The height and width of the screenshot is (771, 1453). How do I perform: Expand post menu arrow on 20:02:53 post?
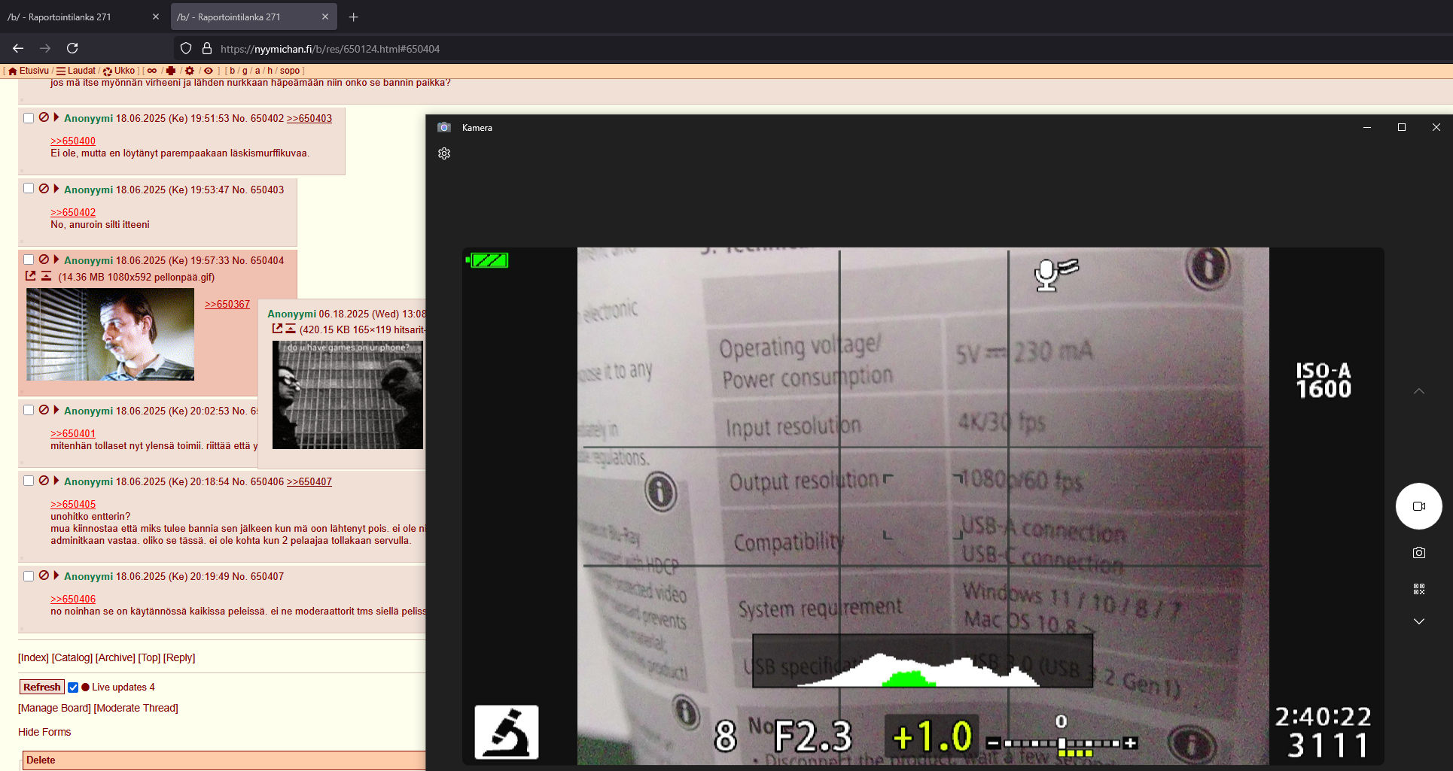pyautogui.click(x=56, y=410)
